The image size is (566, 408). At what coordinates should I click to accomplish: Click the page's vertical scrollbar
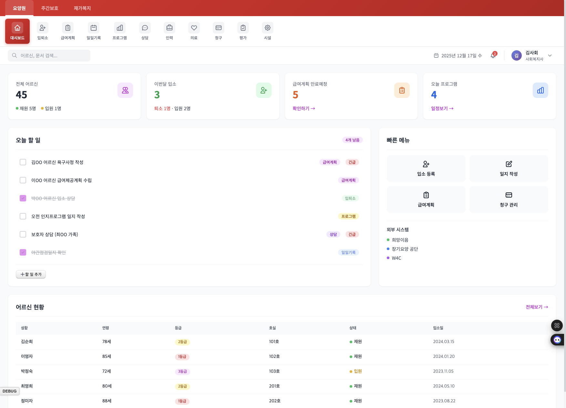pyautogui.click(x=564, y=193)
